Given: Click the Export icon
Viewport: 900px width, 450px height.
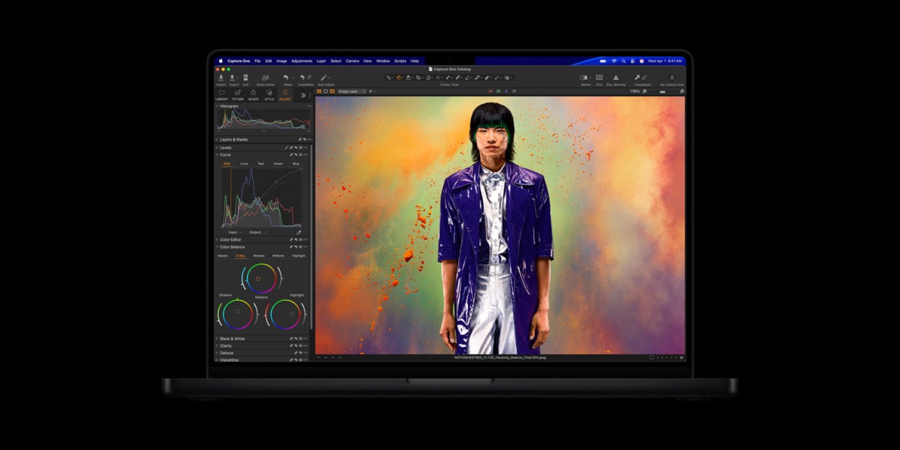Looking at the screenshot, I should pyautogui.click(x=232, y=78).
